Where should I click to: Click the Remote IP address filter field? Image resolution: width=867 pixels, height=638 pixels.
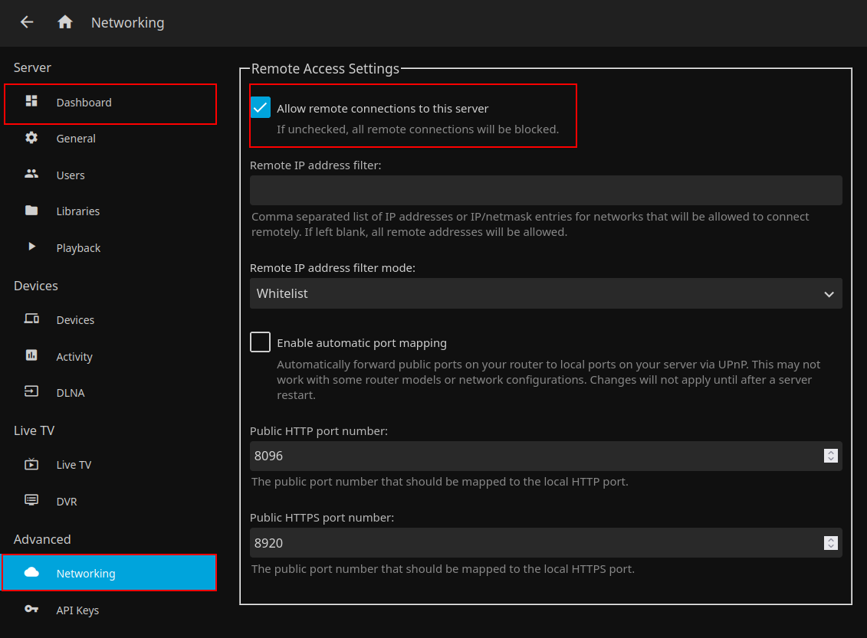545,190
